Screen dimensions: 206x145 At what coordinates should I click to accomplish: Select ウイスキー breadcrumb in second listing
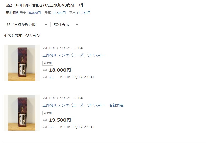(67, 98)
